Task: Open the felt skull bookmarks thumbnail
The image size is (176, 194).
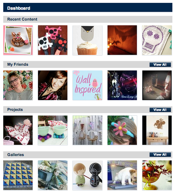Action: [53, 40]
